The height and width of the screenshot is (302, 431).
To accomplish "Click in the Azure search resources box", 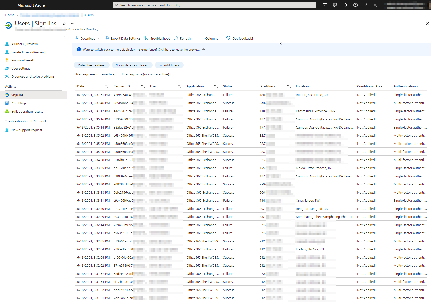I will point(214,5).
